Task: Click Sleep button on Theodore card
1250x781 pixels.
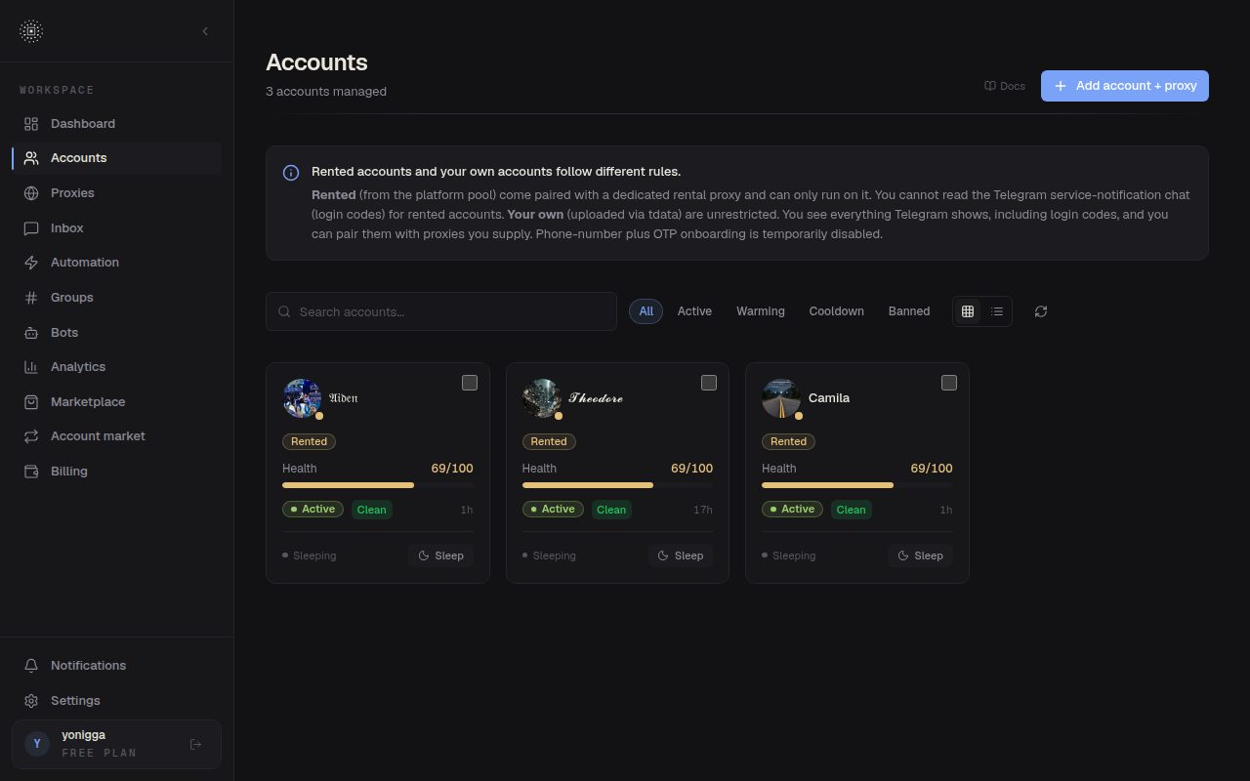Action: [681, 555]
